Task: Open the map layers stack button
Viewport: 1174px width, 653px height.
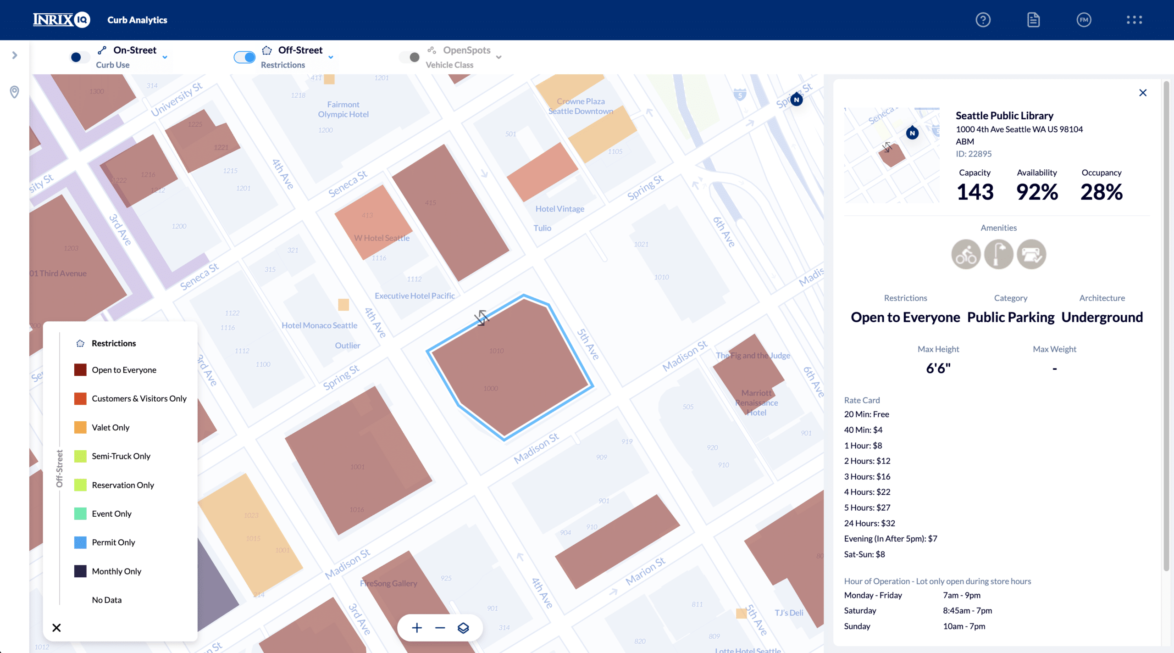Action: coord(463,628)
